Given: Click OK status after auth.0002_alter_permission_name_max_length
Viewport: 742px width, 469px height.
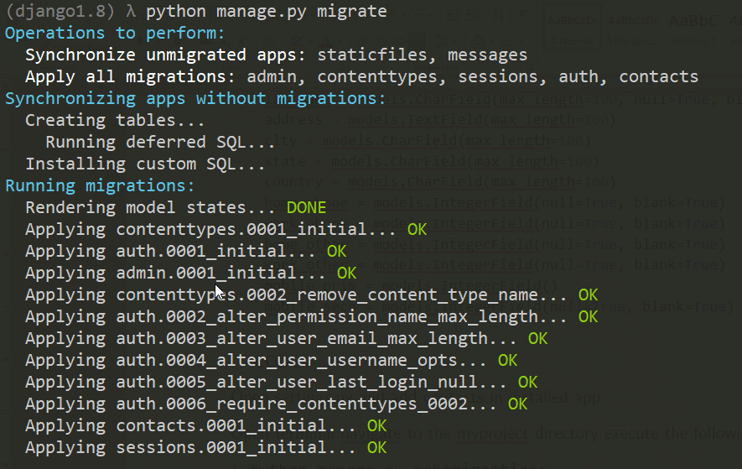Looking at the screenshot, I should tap(588, 317).
